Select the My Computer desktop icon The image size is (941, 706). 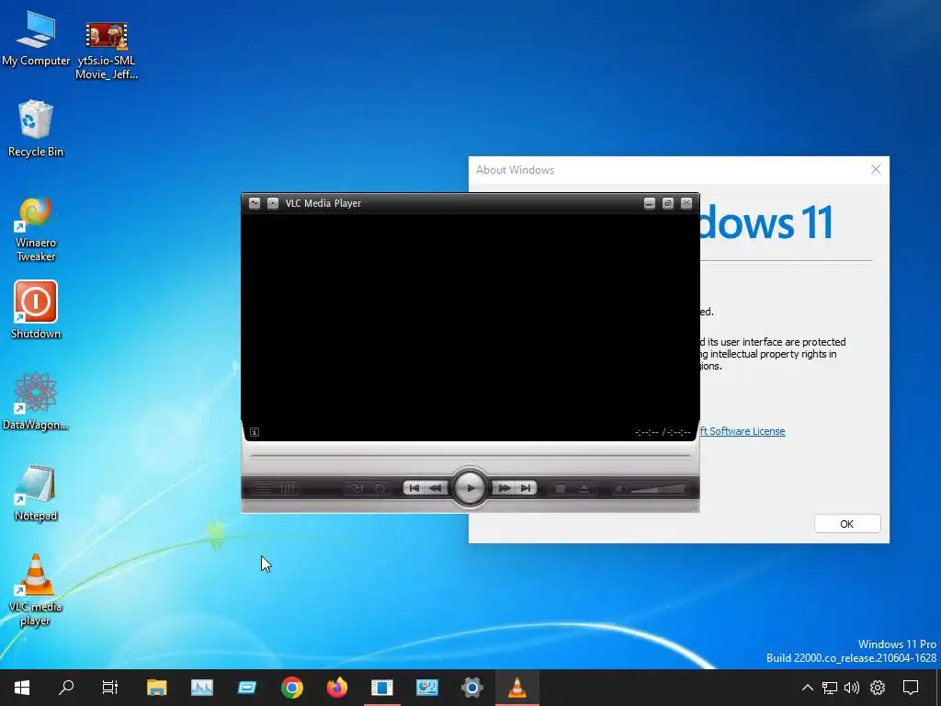click(x=36, y=38)
